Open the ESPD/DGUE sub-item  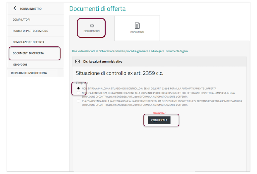pyautogui.click(x=20, y=65)
